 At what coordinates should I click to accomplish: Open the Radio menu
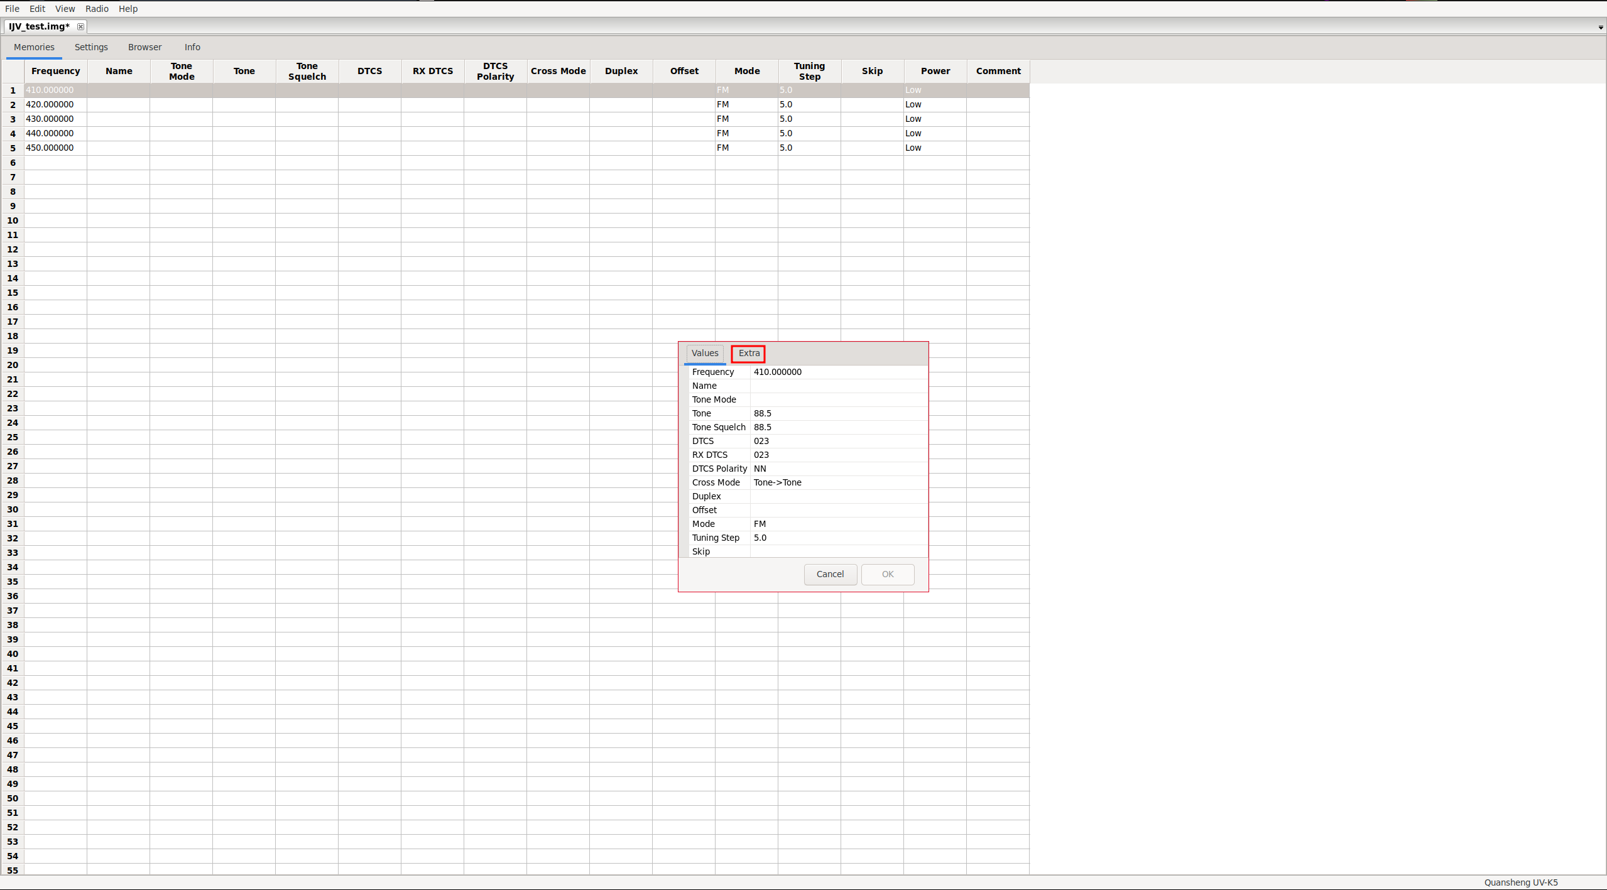(x=97, y=9)
